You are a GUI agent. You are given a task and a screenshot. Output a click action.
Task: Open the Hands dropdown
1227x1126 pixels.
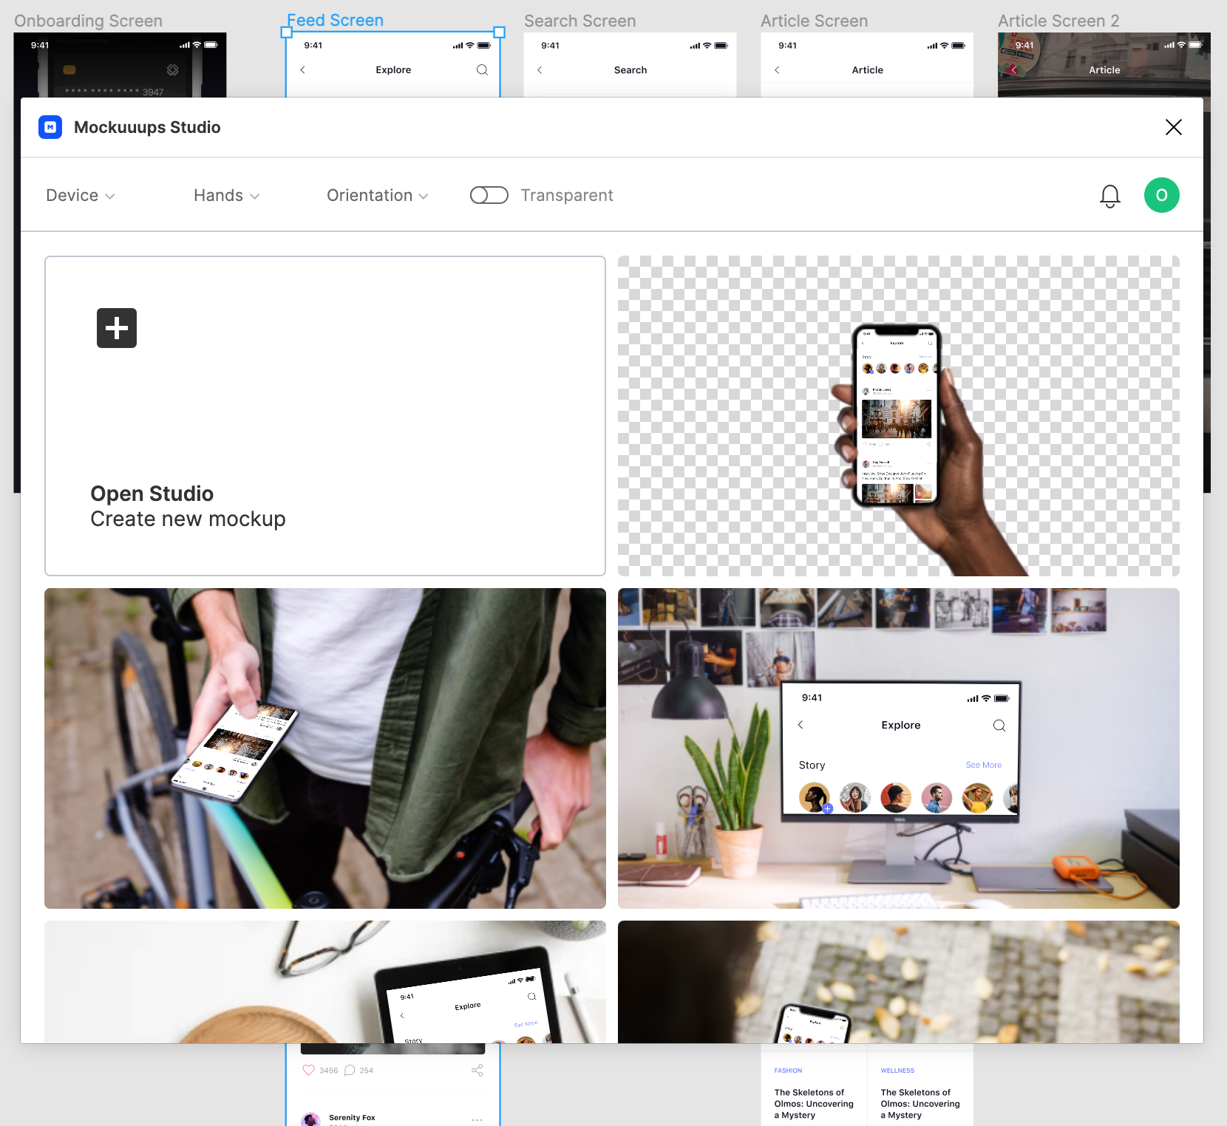click(x=227, y=195)
